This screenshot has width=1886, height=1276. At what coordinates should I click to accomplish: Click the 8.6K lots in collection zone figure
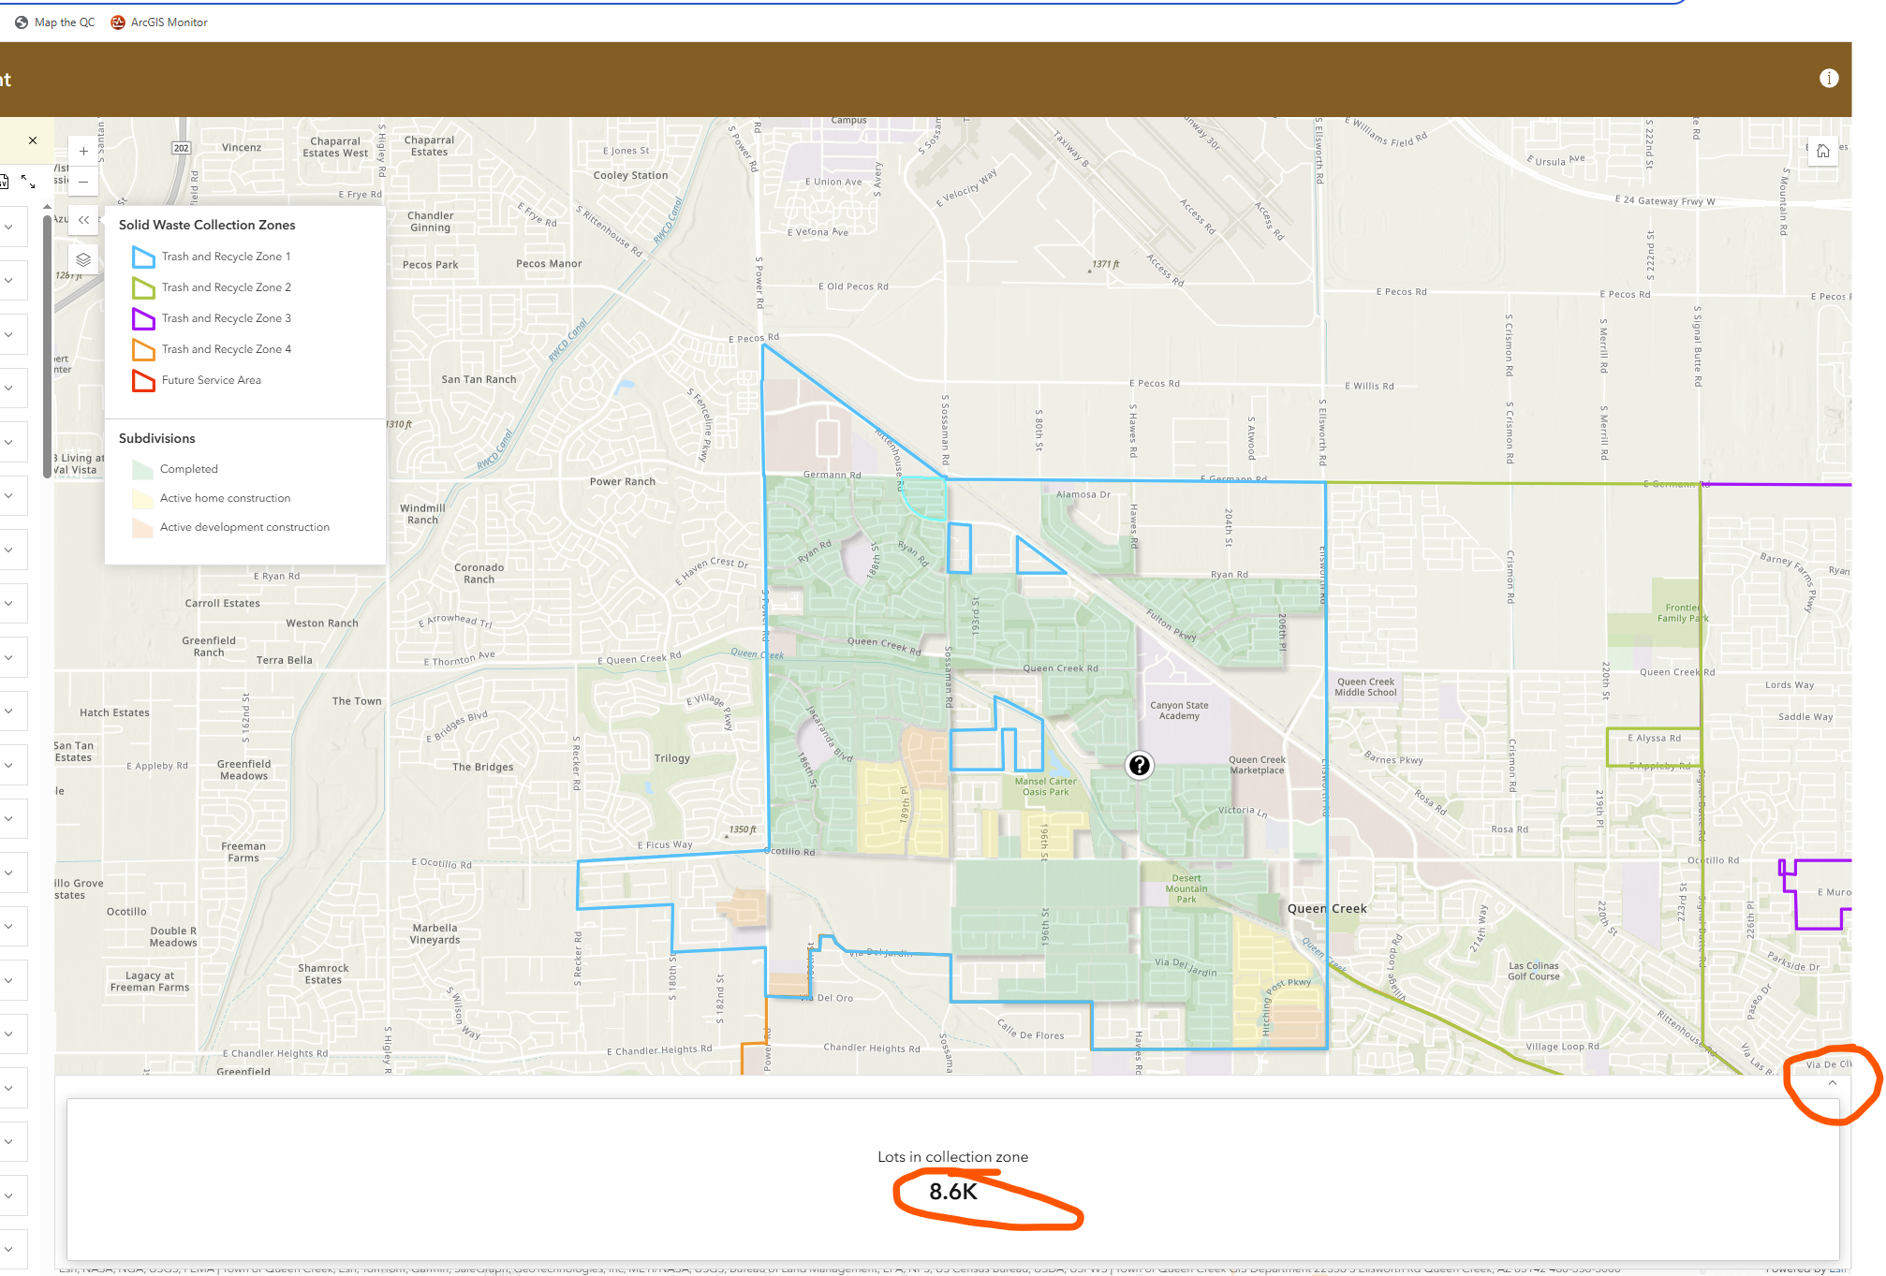pyautogui.click(x=952, y=1193)
